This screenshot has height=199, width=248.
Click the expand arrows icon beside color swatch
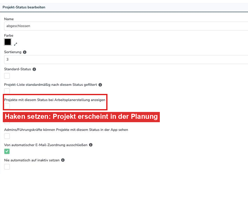tap(16, 44)
